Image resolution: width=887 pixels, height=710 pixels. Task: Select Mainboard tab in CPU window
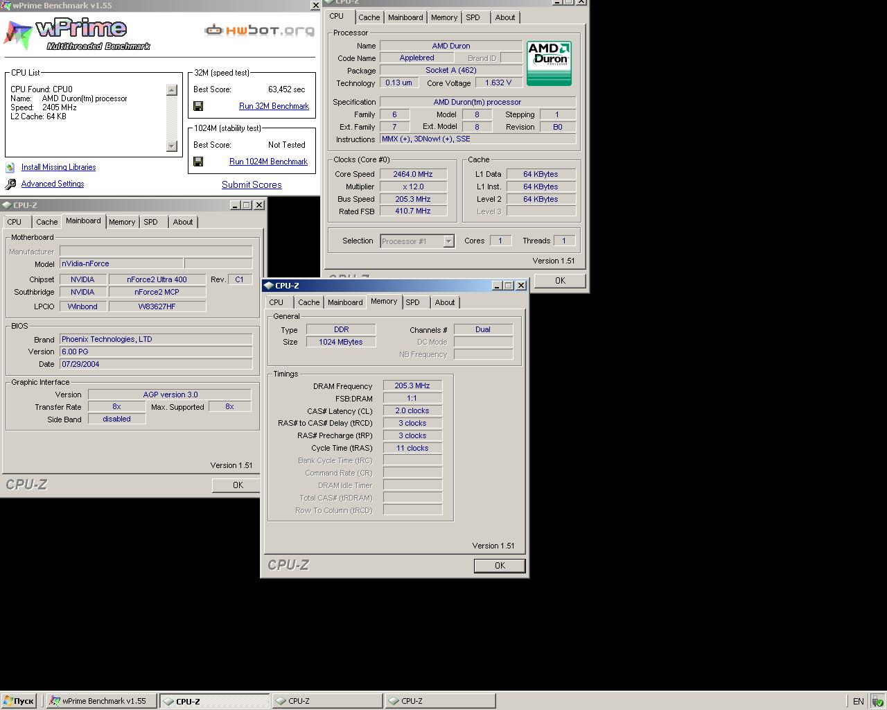[x=405, y=17]
